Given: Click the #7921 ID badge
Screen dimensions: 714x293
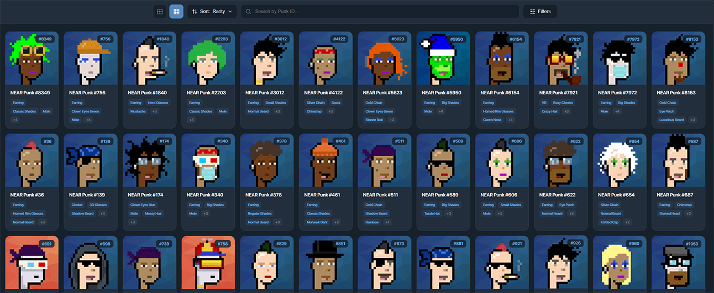Looking at the screenshot, I should pos(575,39).
